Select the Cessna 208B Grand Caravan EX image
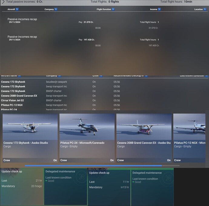The height and width of the screenshot is (206, 209). [x=144, y=127]
